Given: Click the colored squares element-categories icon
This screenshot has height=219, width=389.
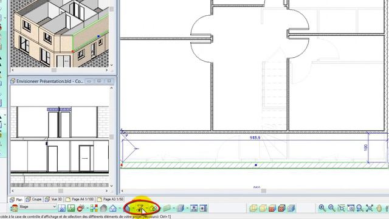Looking at the screenshot, I should click(x=94, y=208).
